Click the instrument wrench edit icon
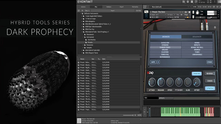This screenshot has height=124, width=221. [x=146, y=12]
